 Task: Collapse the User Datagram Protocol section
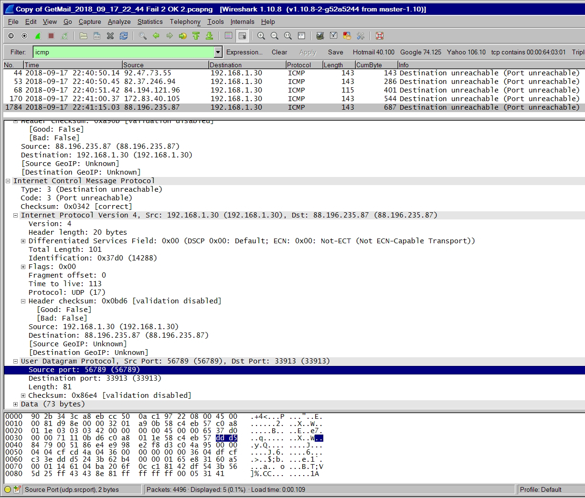point(15,361)
